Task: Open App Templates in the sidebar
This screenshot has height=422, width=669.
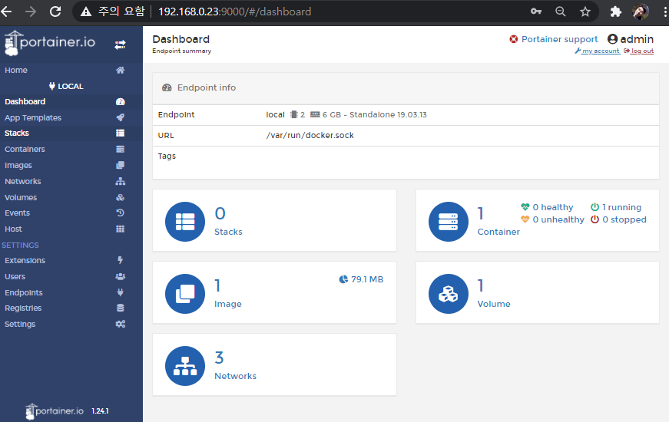Action: (33, 117)
